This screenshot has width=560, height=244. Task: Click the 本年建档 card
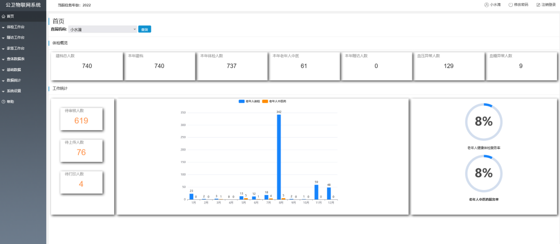[159, 66]
